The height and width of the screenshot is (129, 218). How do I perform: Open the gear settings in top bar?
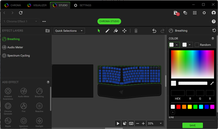click(x=204, y=13)
